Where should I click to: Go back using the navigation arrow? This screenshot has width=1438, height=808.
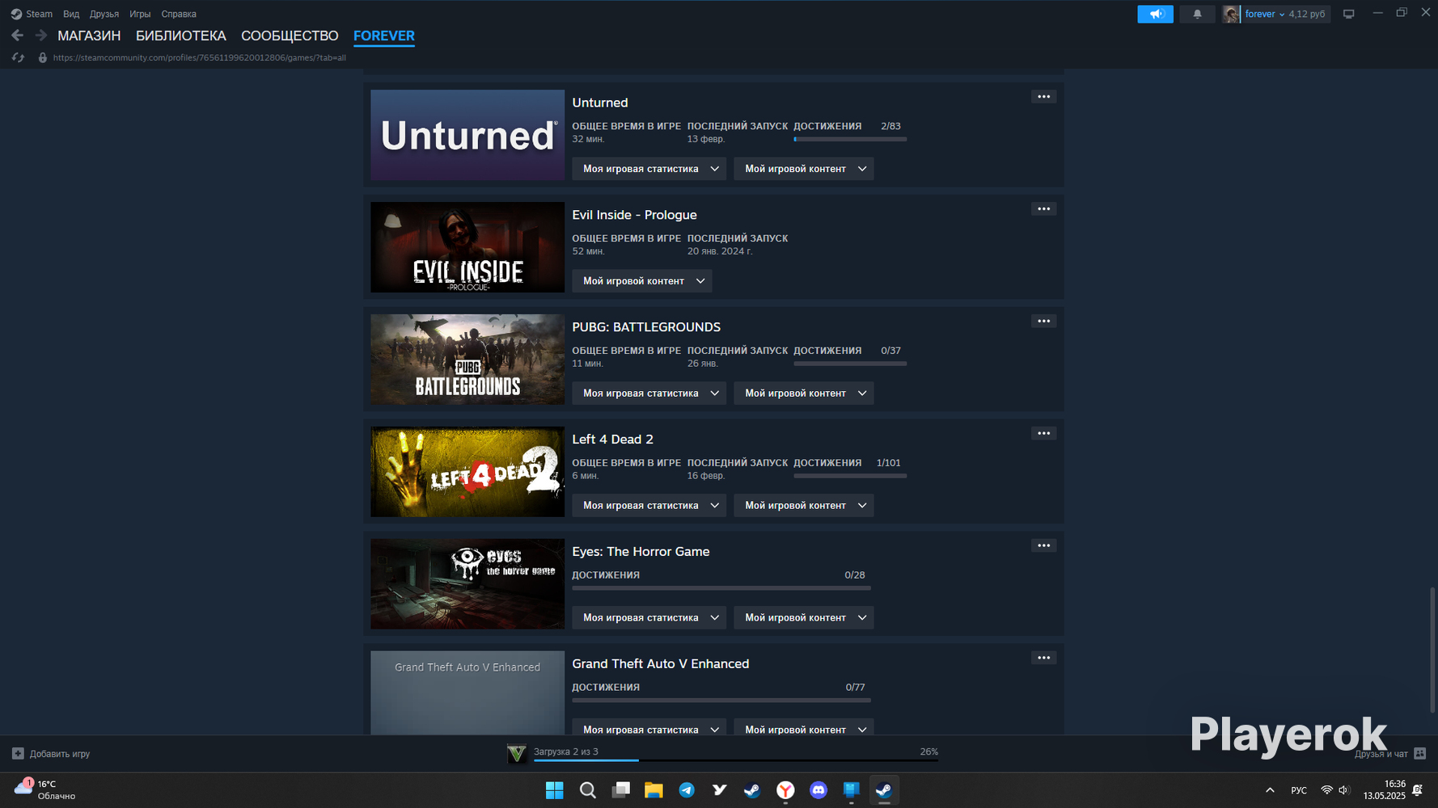point(18,36)
